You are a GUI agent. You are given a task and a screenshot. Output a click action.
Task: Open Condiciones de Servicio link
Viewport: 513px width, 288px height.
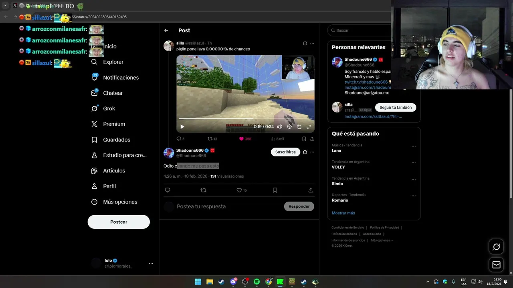click(x=347, y=228)
